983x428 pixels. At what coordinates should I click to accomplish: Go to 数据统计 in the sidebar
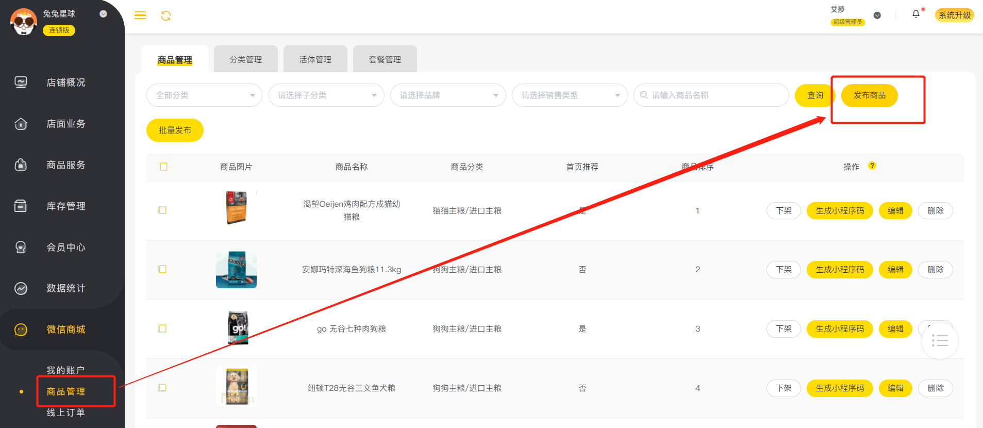click(65, 288)
